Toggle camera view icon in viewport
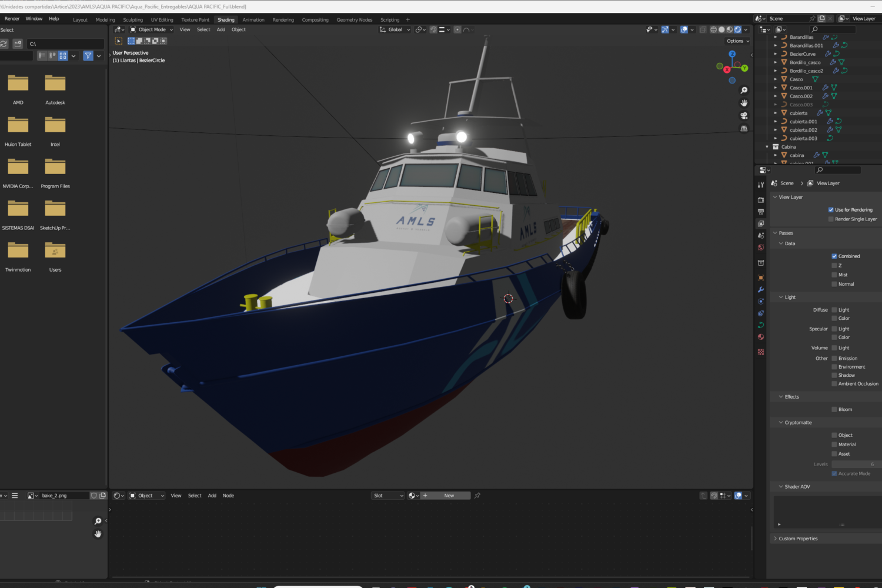Screen dimensions: 882x588 point(744,116)
